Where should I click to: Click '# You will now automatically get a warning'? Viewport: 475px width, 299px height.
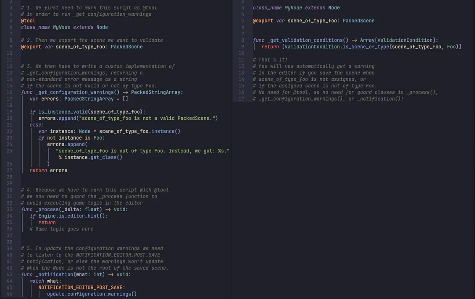point(314,66)
